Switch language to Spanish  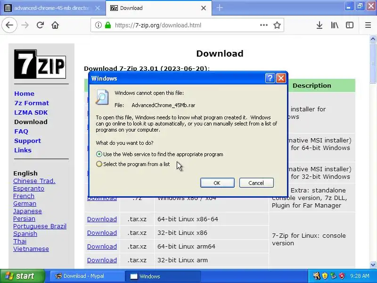click(x=25, y=233)
